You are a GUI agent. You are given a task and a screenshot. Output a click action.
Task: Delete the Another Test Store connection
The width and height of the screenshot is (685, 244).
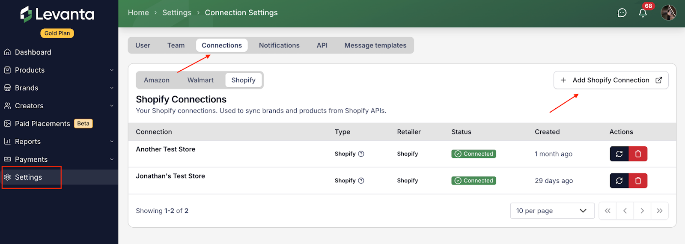coord(638,154)
